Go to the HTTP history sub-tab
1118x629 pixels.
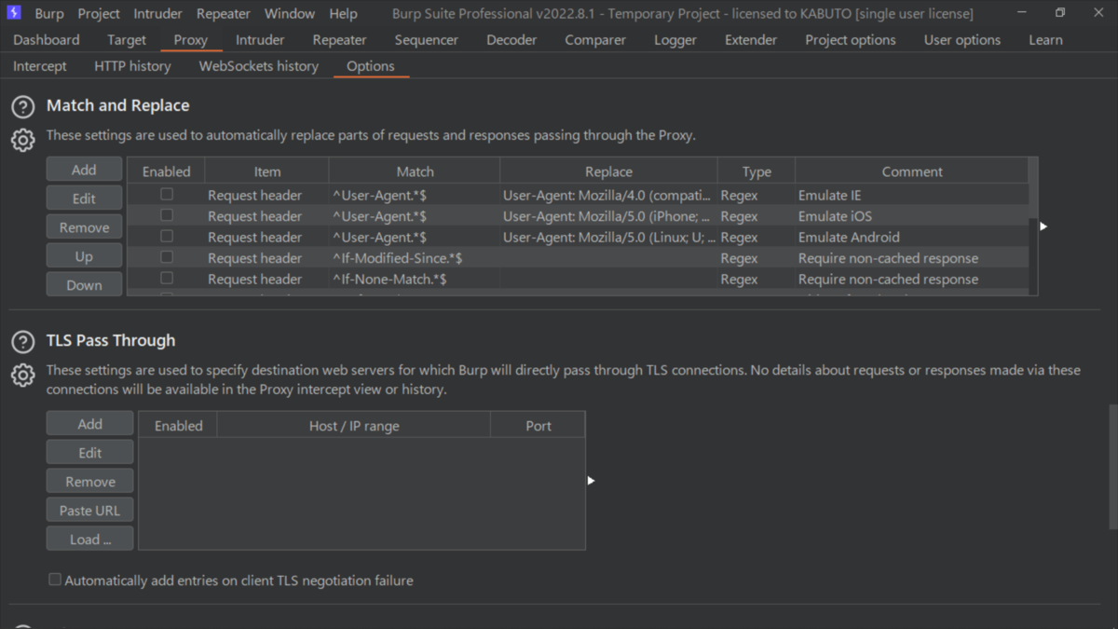(x=132, y=66)
